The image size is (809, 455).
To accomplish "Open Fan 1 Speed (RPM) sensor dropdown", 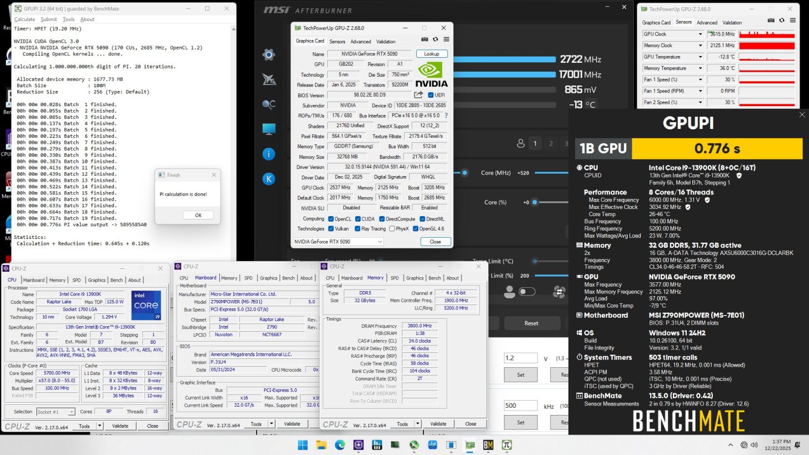I will pyautogui.click(x=700, y=91).
